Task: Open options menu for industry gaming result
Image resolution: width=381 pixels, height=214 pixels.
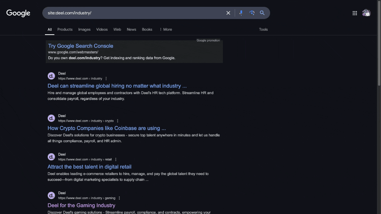Action: 119,198
